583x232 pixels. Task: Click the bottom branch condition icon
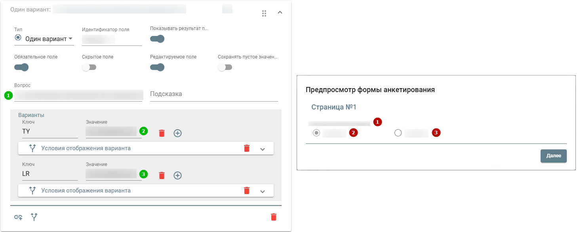(x=34, y=217)
